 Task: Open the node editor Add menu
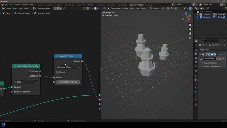click(21, 9)
